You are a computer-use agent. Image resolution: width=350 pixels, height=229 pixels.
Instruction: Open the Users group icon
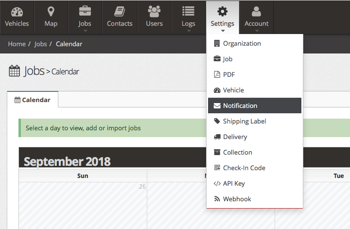click(x=154, y=11)
